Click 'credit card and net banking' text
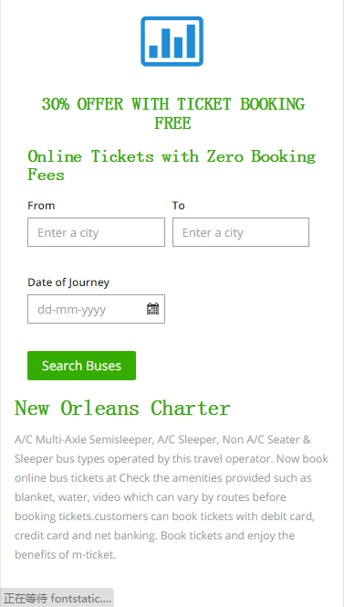Image resolution: width=344 pixels, height=607 pixels. [86, 536]
